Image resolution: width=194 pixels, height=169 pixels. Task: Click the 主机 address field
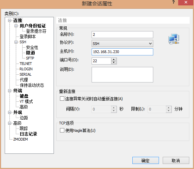point(122,52)
